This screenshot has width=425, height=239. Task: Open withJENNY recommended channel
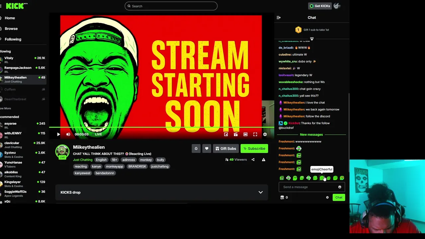point(23,135)
